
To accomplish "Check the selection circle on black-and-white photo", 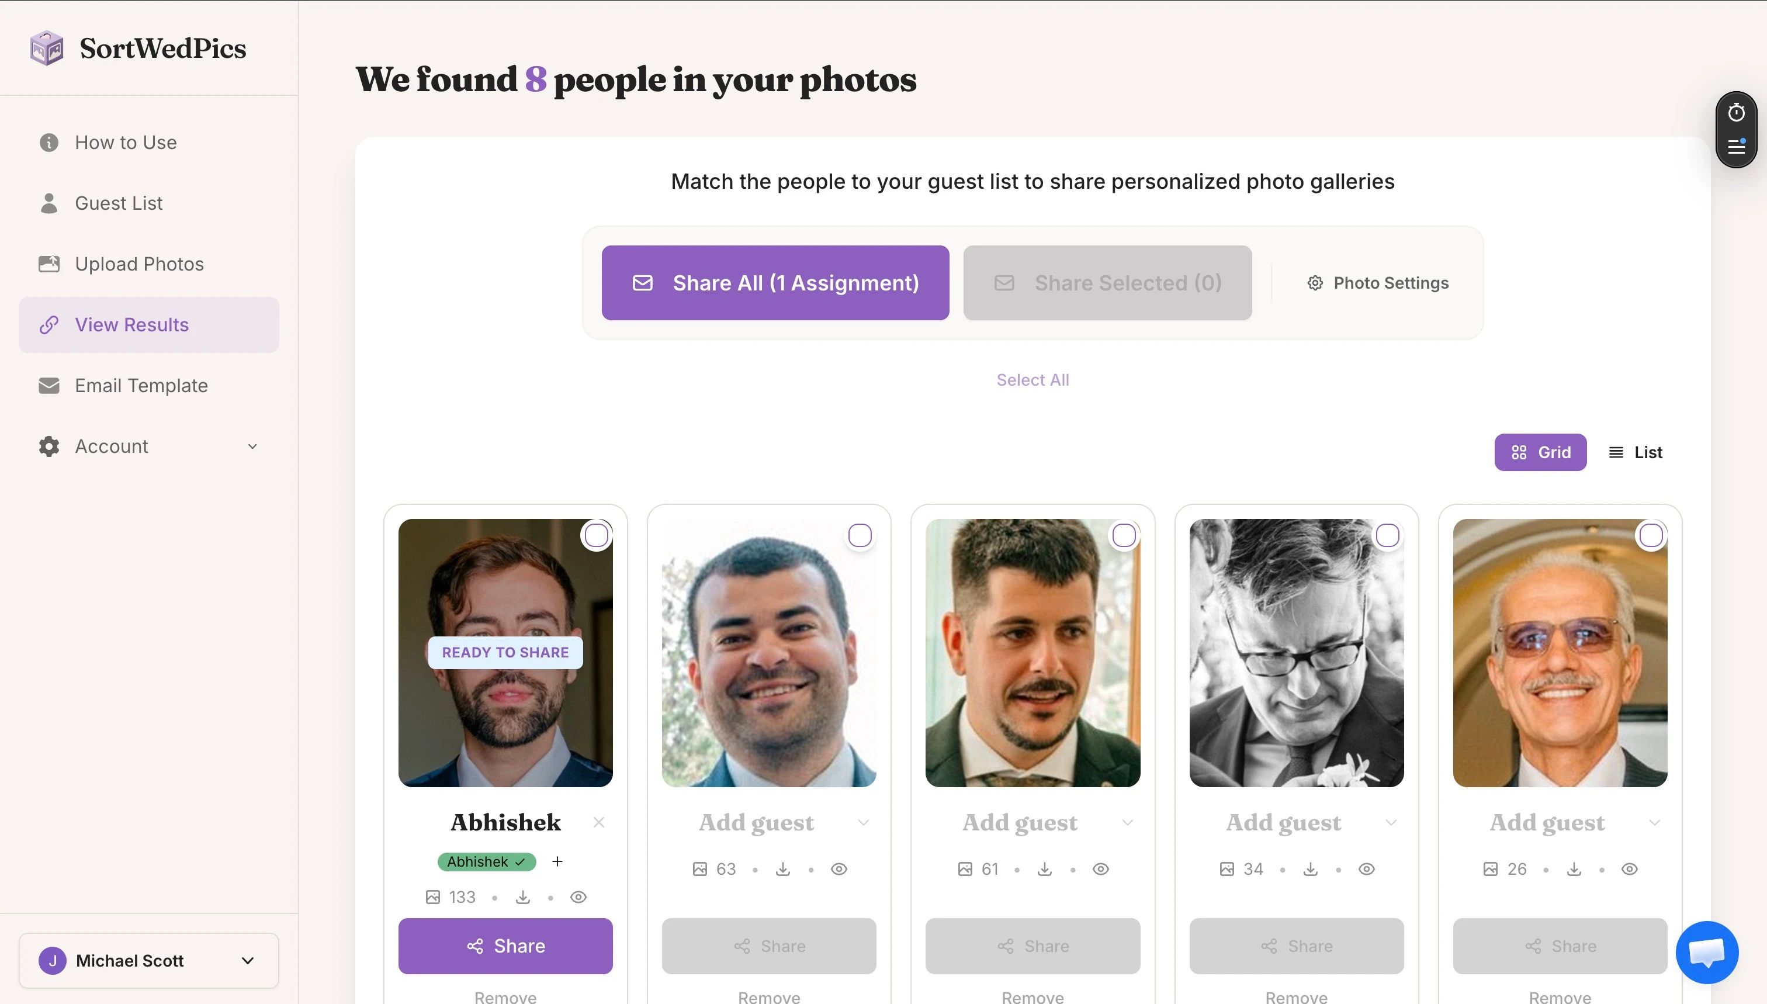I will pyautogui.click(x=1387, y=535).
